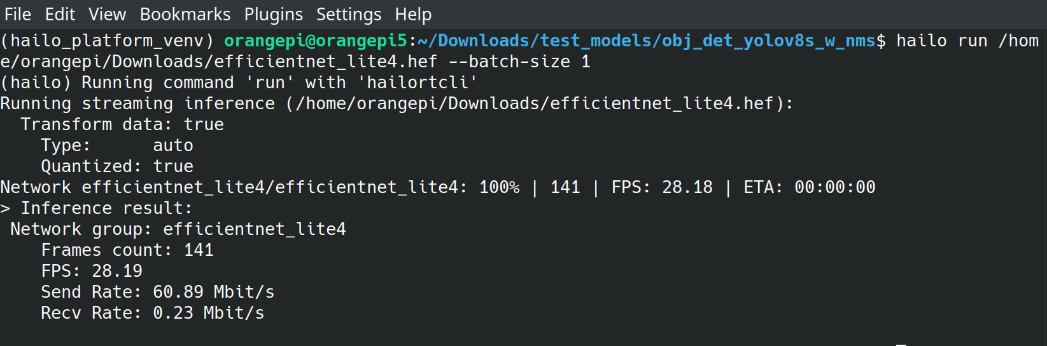Screen dimensions: 1047x346
Task: Click the 100% progress value
Action: click(x=499, y=187)
